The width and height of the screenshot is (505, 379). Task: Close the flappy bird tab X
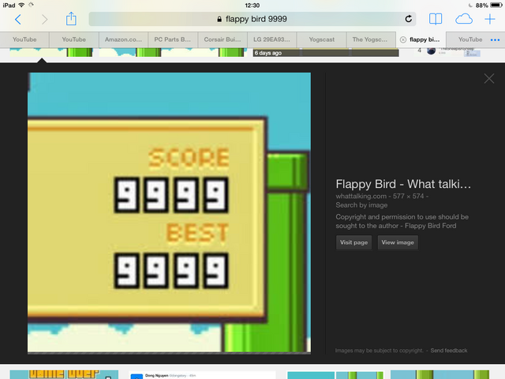(x=403, y=39)
